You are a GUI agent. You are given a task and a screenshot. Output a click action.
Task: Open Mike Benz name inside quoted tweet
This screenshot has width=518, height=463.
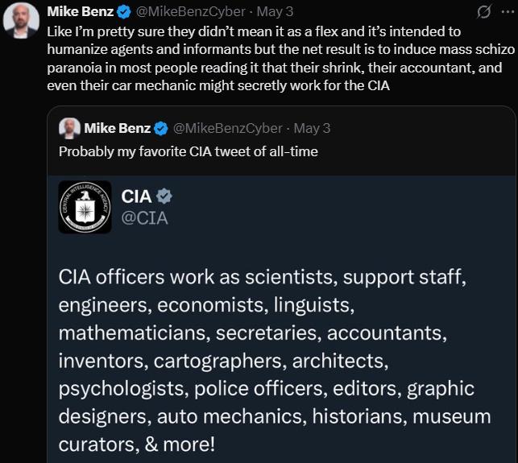[118, 128]
